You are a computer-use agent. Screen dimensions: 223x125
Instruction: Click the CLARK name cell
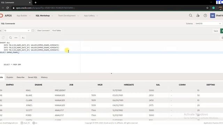[x=29, y=100]
